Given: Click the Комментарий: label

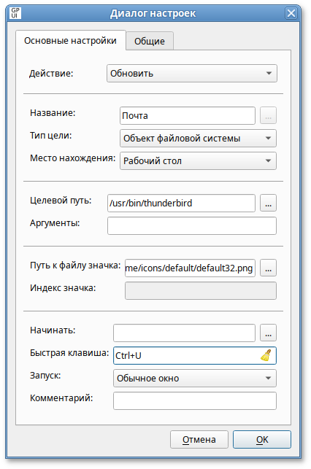Looking at the screenshot, I should pyautogui.click(x=61, y=398).
